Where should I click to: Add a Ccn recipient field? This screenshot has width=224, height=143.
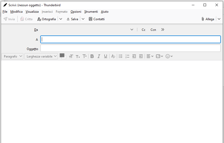[x=153, y=30]
